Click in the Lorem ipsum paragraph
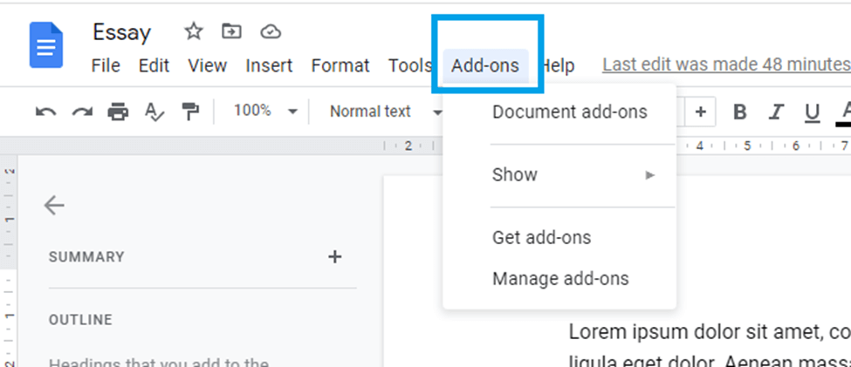Screen dimensions: 851x367 pyautogui.click(x=710, y=345)
